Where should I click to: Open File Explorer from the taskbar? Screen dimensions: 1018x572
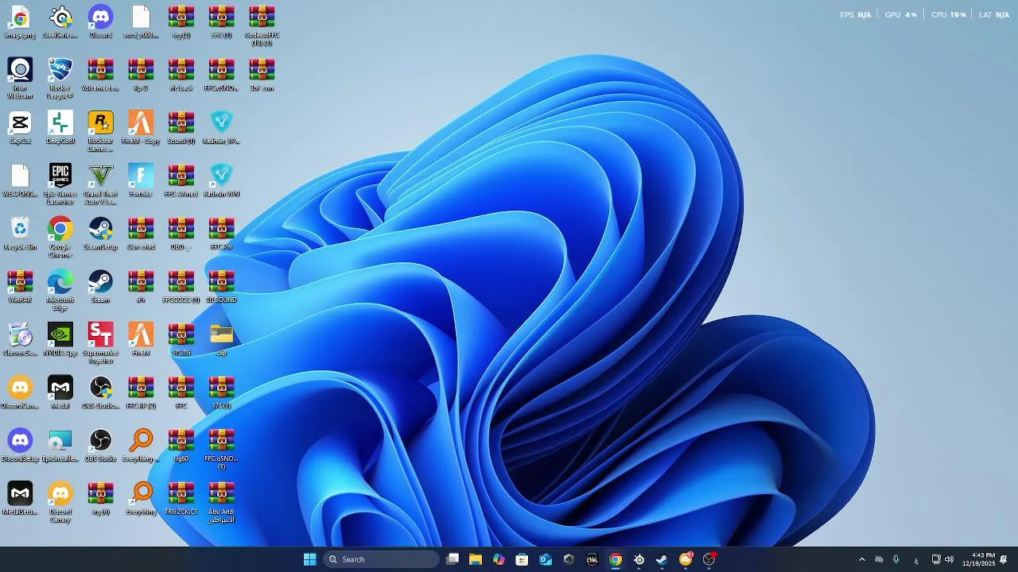pyautogui.click(x=476, y=559)
